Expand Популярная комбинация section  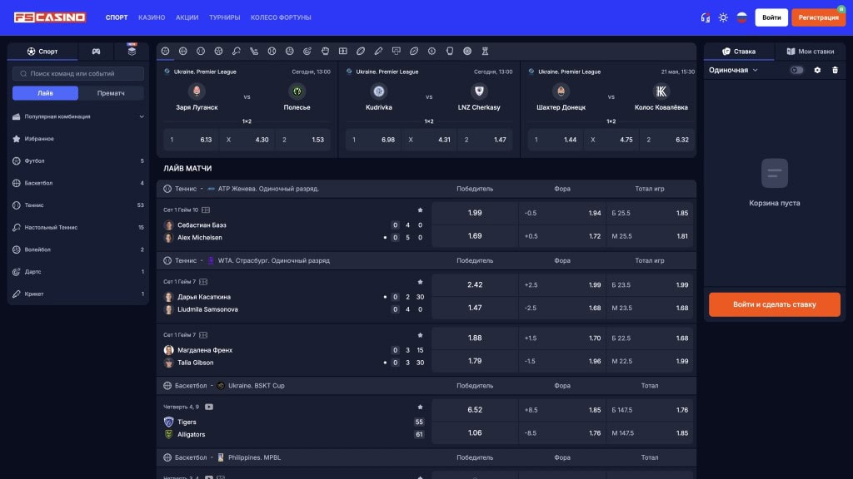[x=78, y=116]
